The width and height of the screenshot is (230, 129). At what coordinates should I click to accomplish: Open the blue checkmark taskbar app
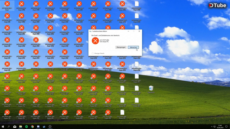pos(44,126)
